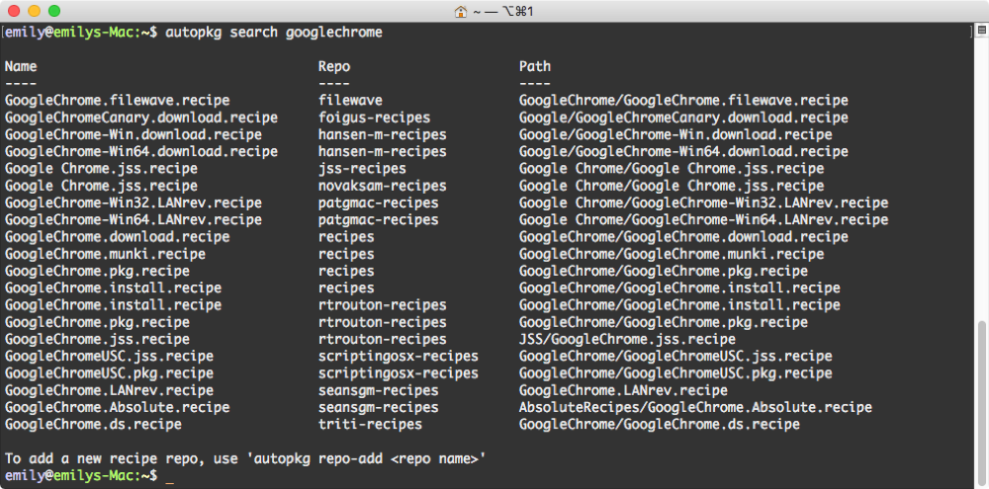
Task: Click the JSS/GoogleChrome.jss.recipe path
Action: click(x=627, y=339)
